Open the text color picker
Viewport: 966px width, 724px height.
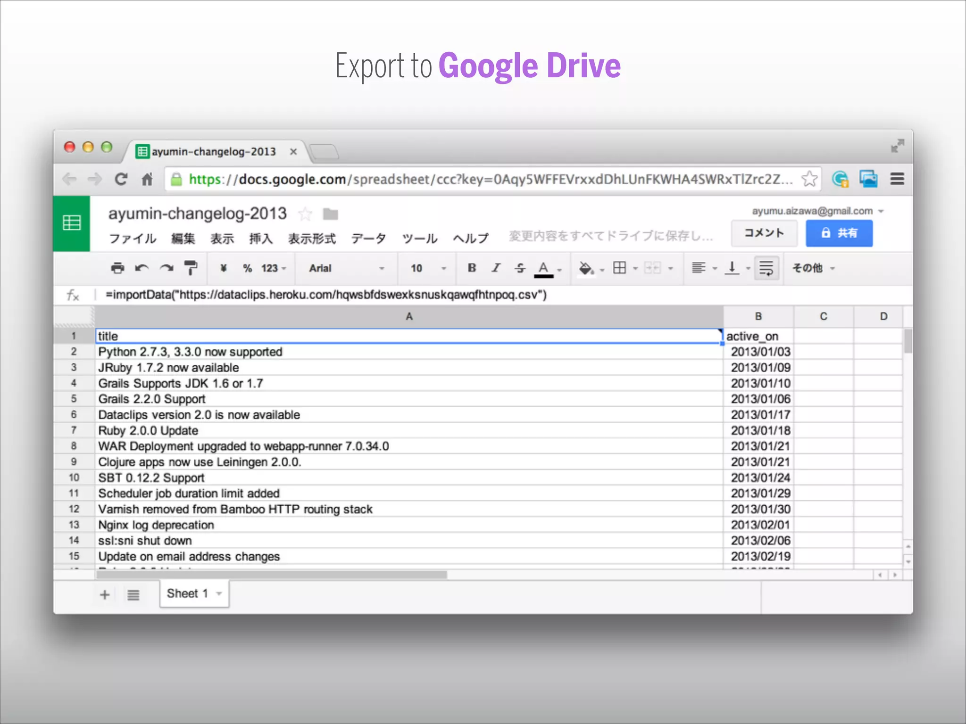point(548,269)
